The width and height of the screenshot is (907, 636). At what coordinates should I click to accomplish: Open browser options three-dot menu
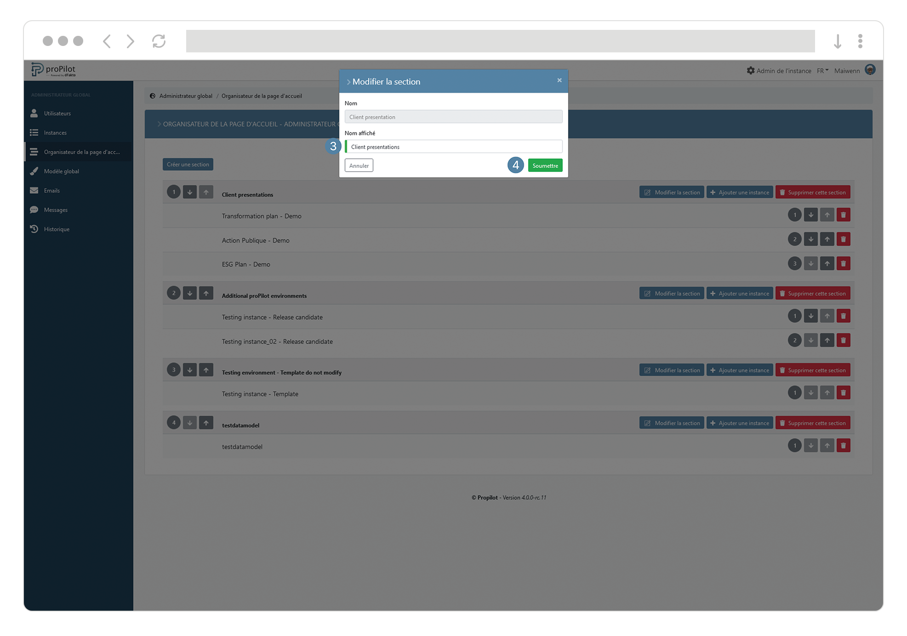[x=860, y=41]
